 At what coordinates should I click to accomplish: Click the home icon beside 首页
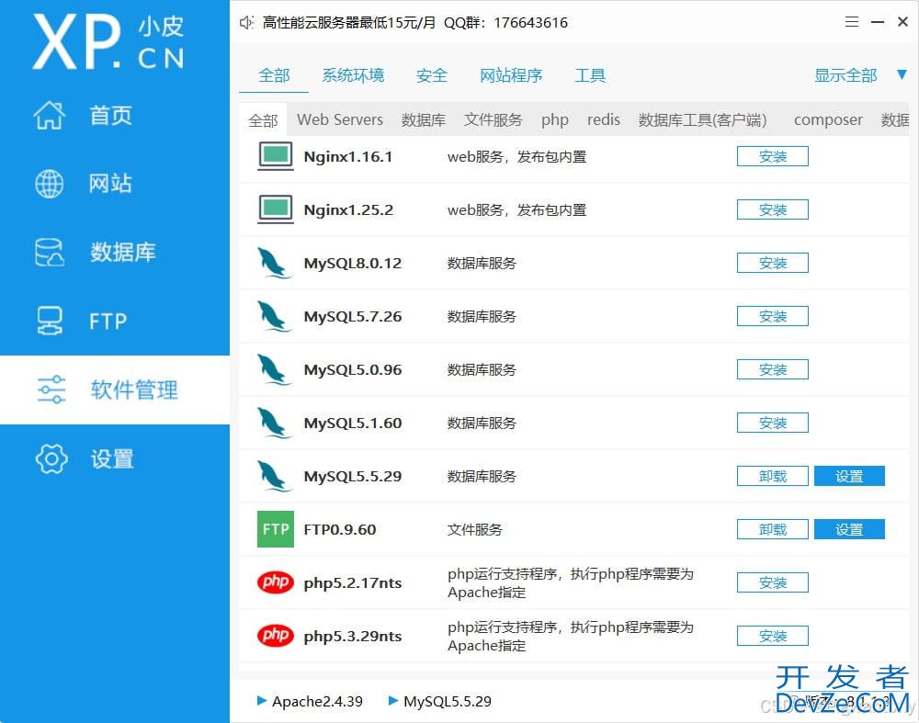click(50, 116)
